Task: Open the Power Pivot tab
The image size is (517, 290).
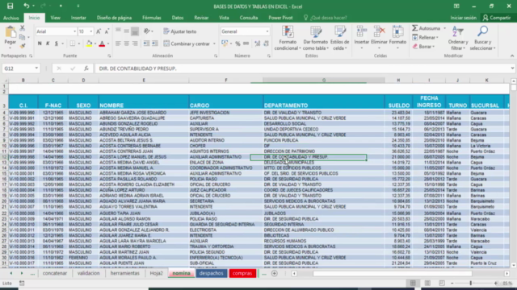Action: [x=280, y=18]
